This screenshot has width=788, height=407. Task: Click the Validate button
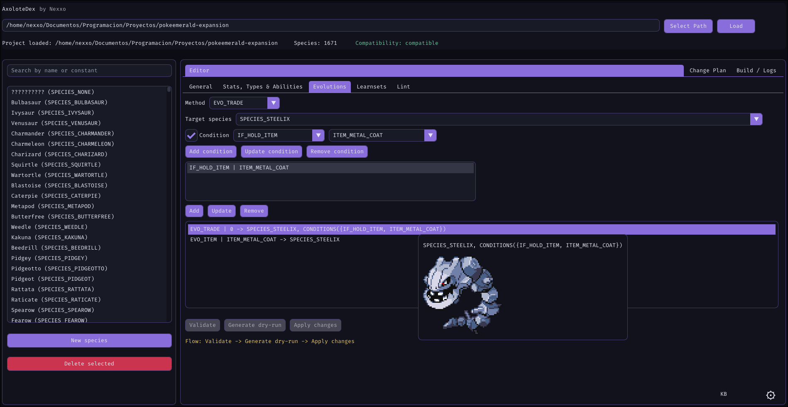203,325
